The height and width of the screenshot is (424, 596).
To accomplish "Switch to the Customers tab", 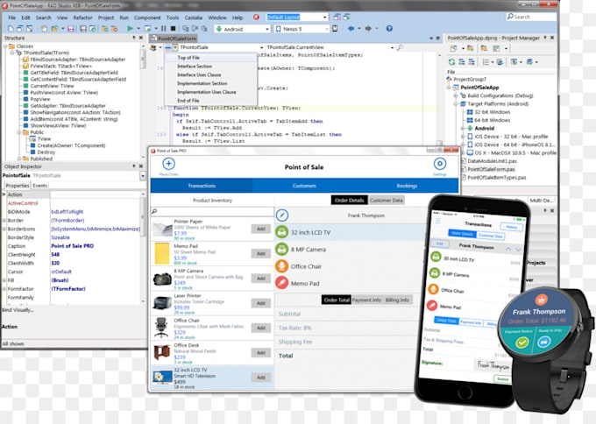I will [304, 186].
